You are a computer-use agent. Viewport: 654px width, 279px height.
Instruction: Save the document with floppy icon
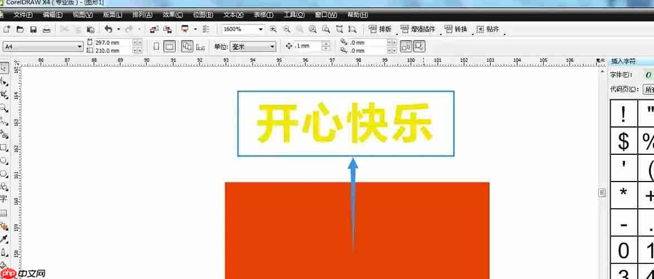[33, 30]
